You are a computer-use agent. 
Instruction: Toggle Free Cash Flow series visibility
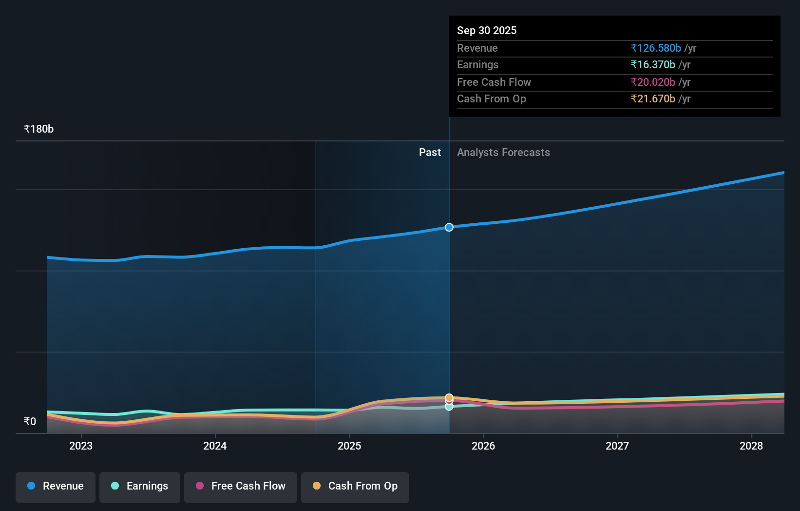[x=240, y=487]
